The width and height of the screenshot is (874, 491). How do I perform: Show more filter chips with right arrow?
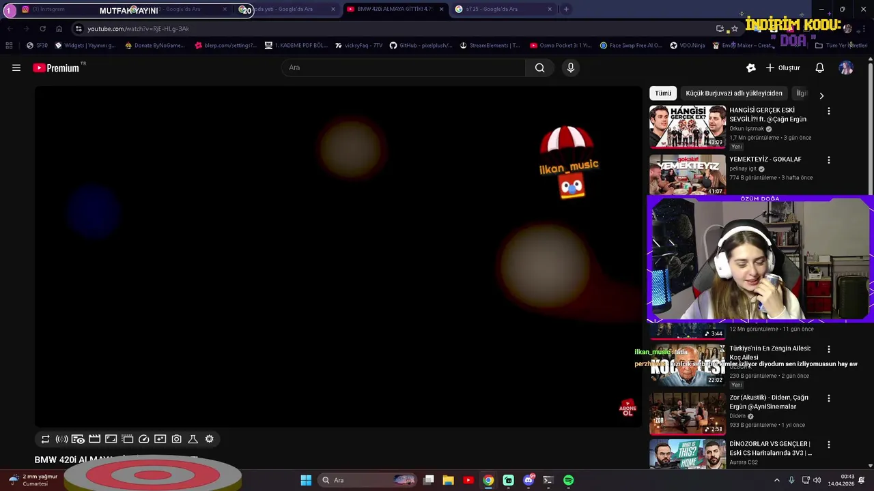(x=821, y=95)
